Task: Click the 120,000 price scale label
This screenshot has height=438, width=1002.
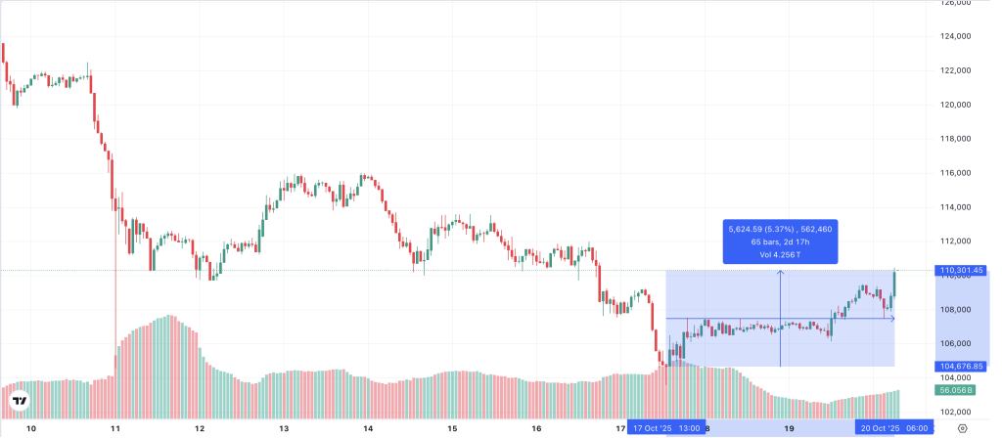Action: (954, 105)
